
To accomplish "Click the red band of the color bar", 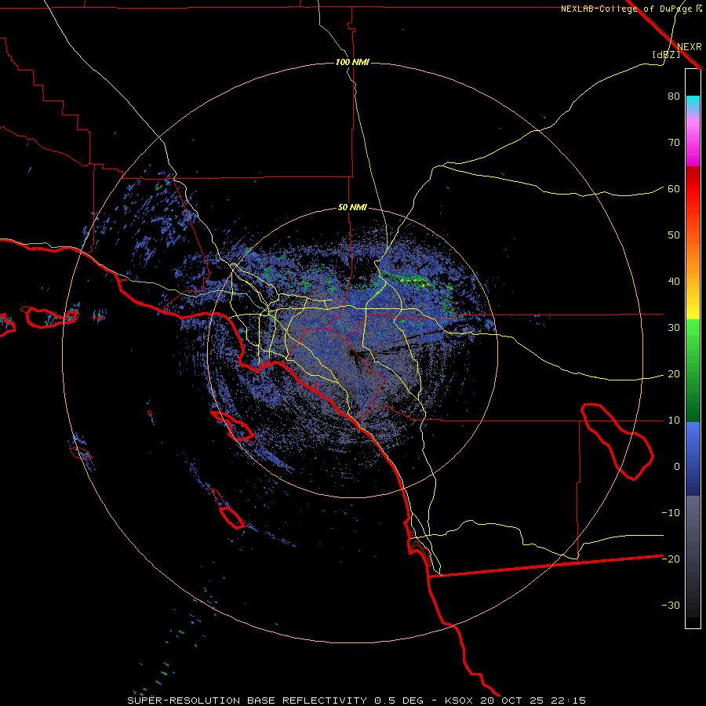I will (x=693, y=189).
